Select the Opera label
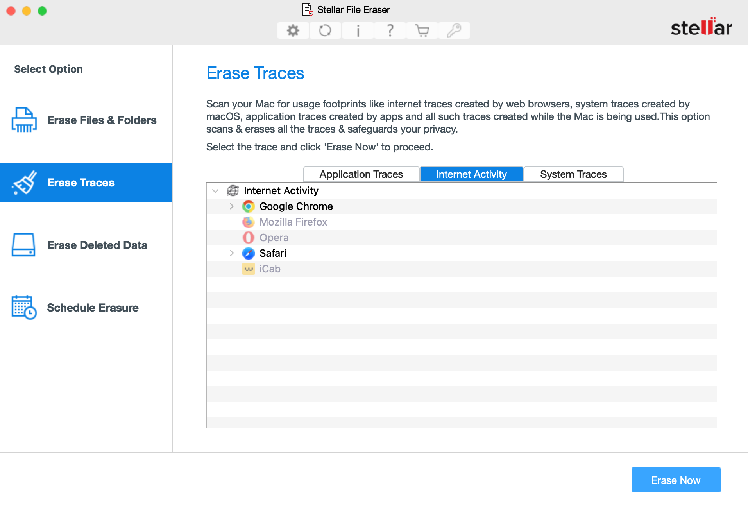The height and width of the screenshot is (505, 748). coord(274,238)
